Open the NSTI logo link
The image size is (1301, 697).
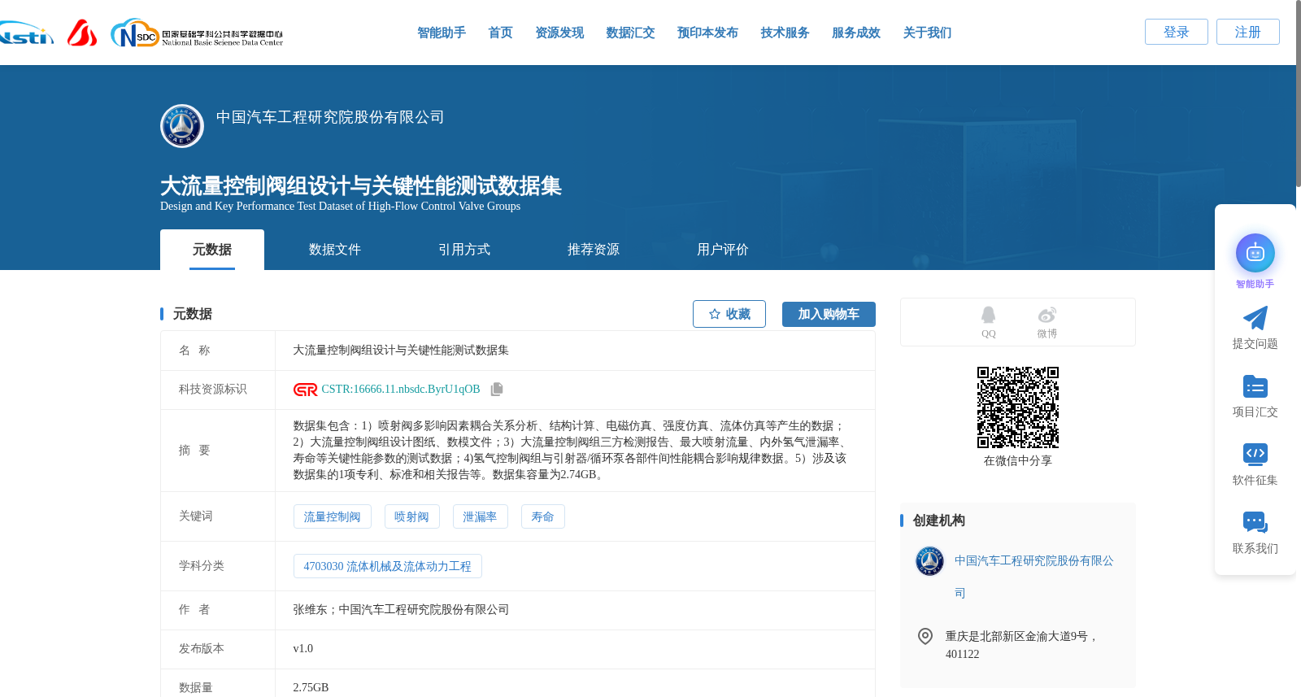(26, 33)
